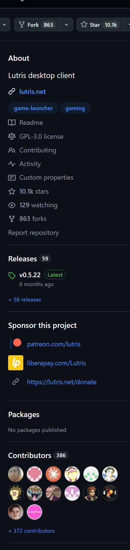Open Custom properties note icon

(x=12, y=177)
